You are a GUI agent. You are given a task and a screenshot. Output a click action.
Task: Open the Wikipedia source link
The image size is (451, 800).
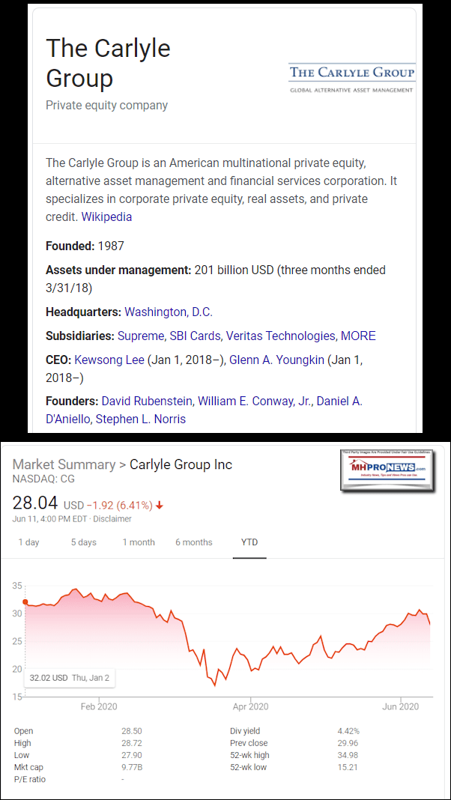click(x=106, y=216)
